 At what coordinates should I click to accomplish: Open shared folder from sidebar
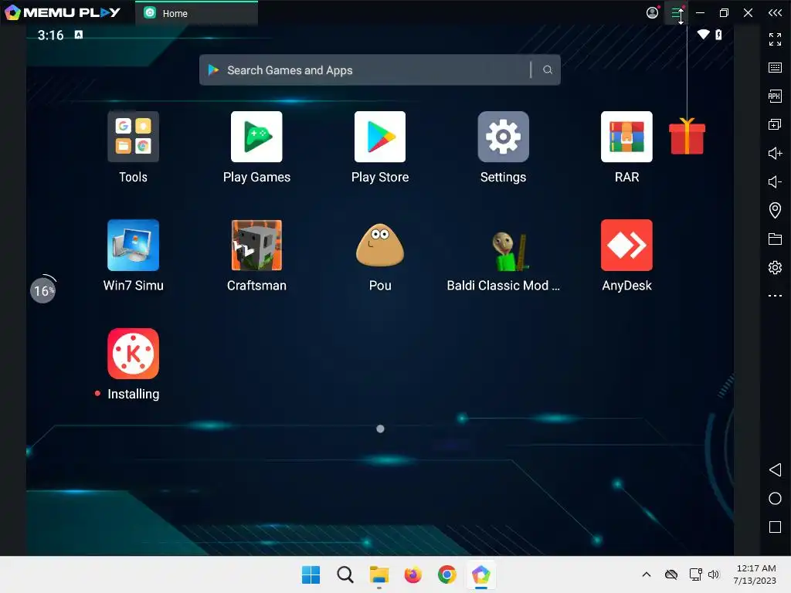point(775,239)
